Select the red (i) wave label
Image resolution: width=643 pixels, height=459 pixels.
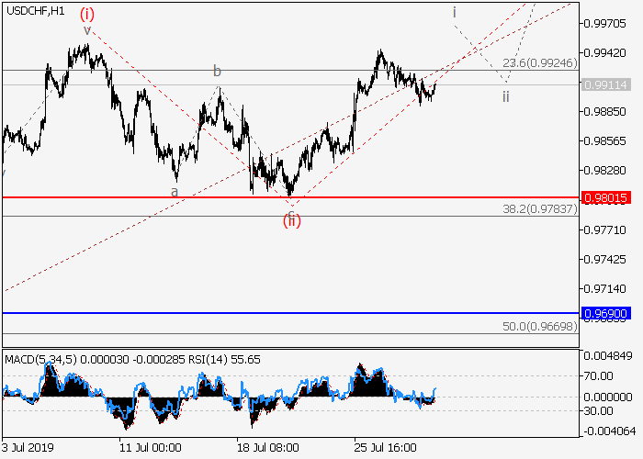click(x=86, y=14)
